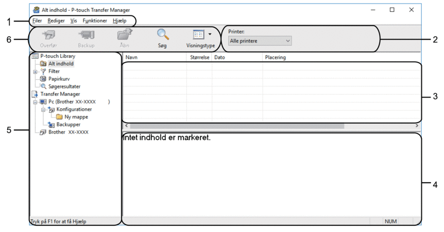This screenshot has height=232, width=444.
Task: Expand the Filter node
Action: tap(35, 72)
